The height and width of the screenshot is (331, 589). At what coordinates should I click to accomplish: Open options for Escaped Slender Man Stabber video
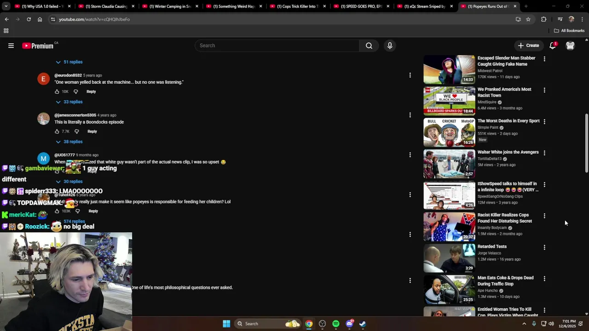pyautogui.click(x=544, y=59)
